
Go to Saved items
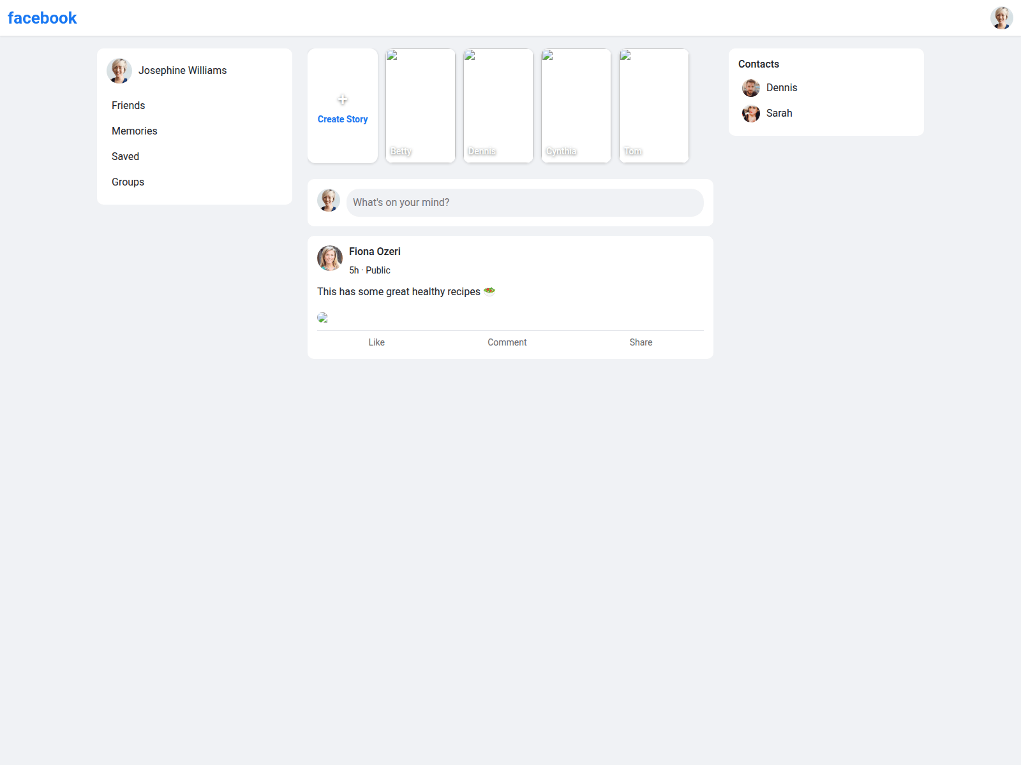pyautogui.click(x=125, y=156)
